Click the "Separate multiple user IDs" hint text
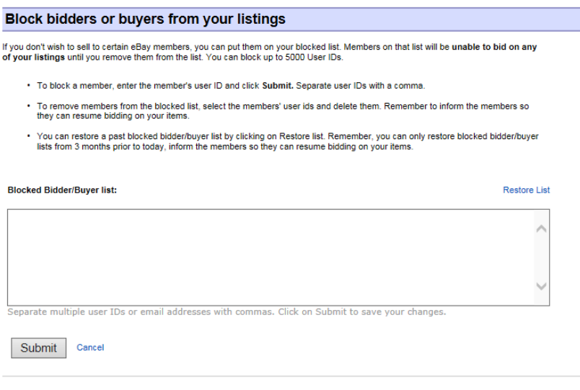Screen dimensions: 580x390 [227, 312]
